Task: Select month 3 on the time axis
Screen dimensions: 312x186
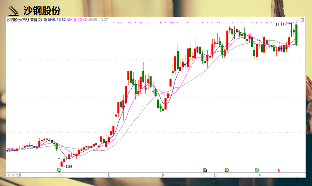Action: pyautogui.click(x=109, y=175)
